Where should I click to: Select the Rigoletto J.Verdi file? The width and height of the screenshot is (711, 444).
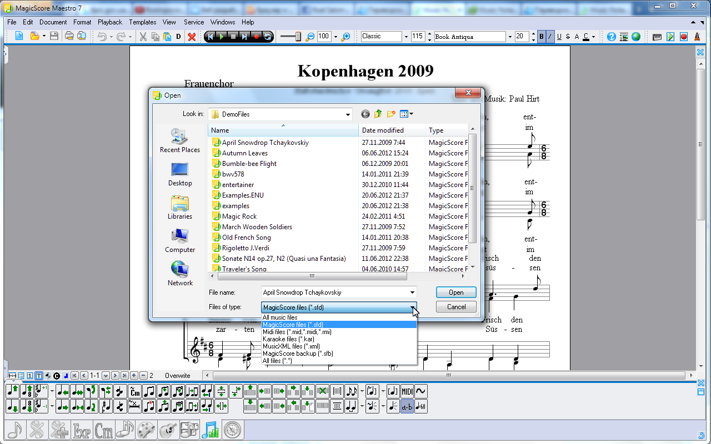click(x=246, y=248)
